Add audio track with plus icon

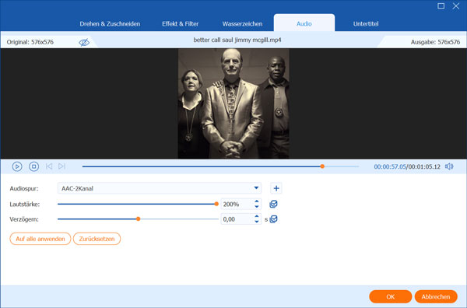click(276, 188)
